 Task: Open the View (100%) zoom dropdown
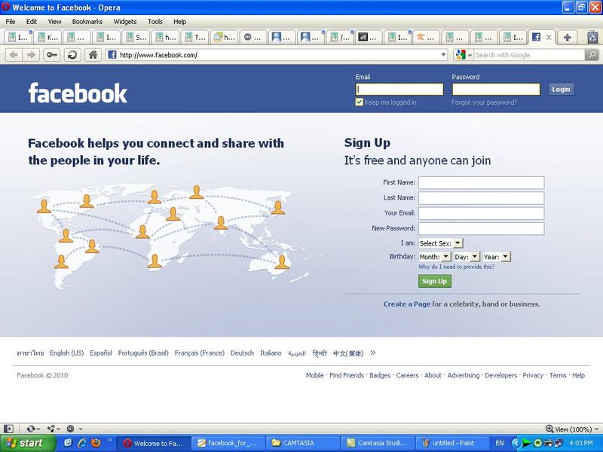click(596, 429)
